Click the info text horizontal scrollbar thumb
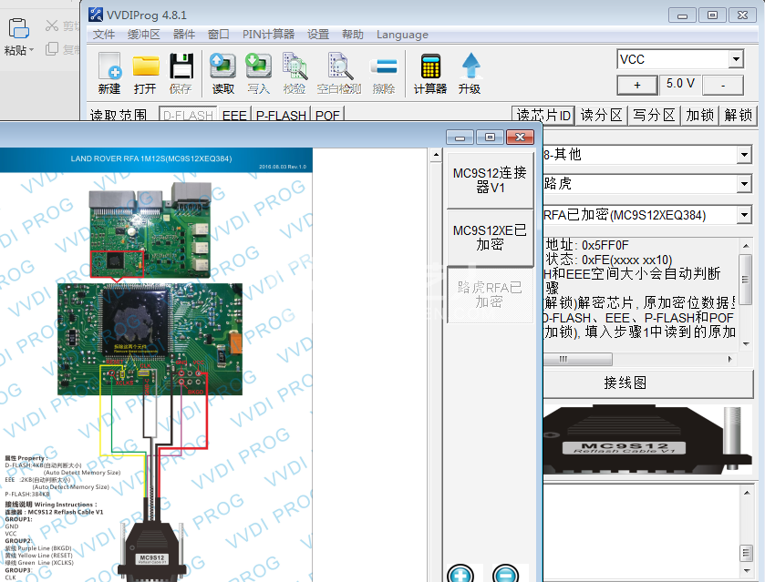This screenshot has width=765, height=582. [578, 359]
